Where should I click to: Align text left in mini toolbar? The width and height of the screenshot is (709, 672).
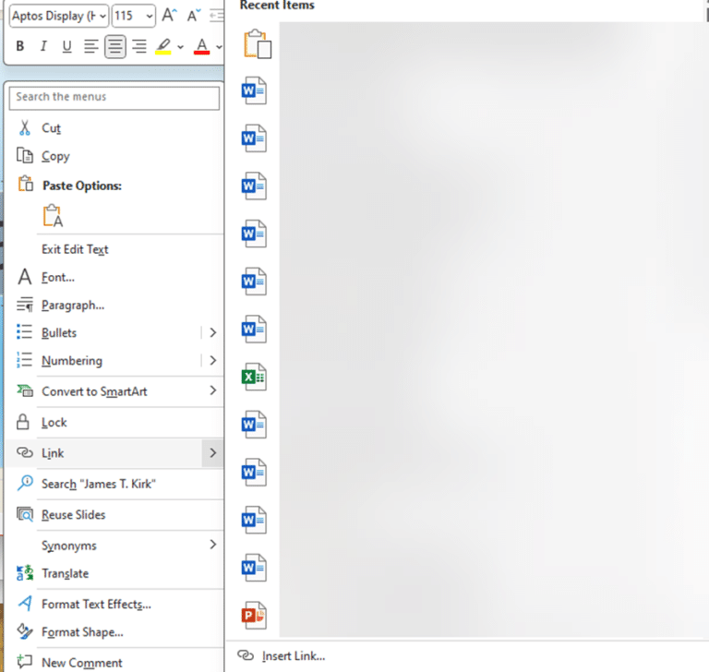pos(90,46)
